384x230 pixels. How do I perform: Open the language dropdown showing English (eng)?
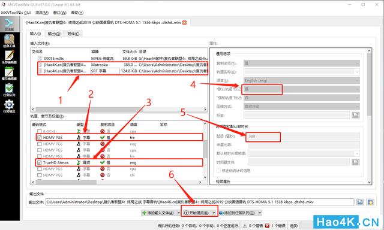302,80
